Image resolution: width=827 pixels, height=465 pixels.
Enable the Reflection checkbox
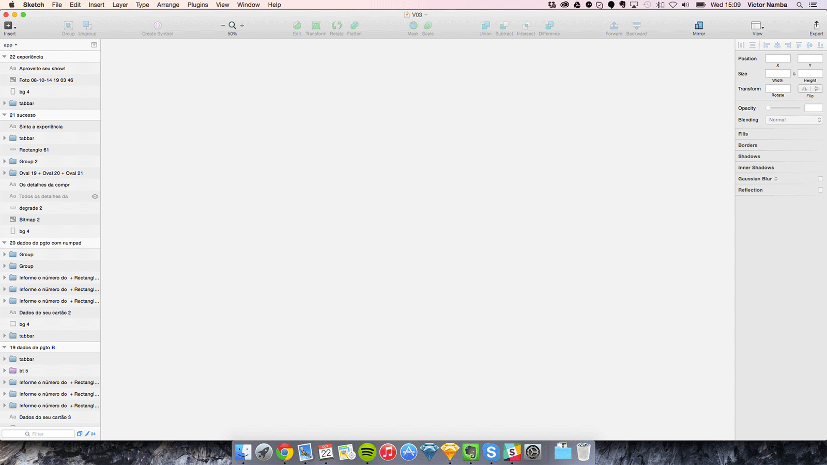pyautogui.click(x=820, y=190)
